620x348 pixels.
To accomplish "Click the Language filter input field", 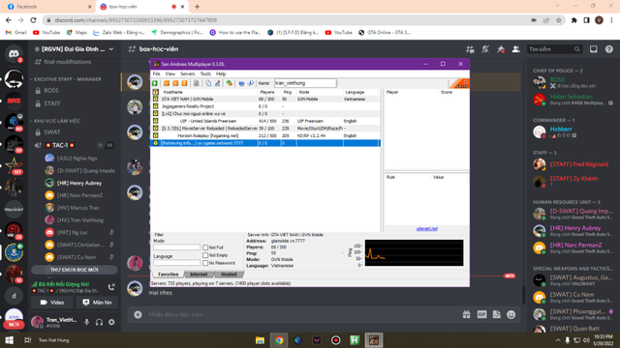I will tap(176, 263).
